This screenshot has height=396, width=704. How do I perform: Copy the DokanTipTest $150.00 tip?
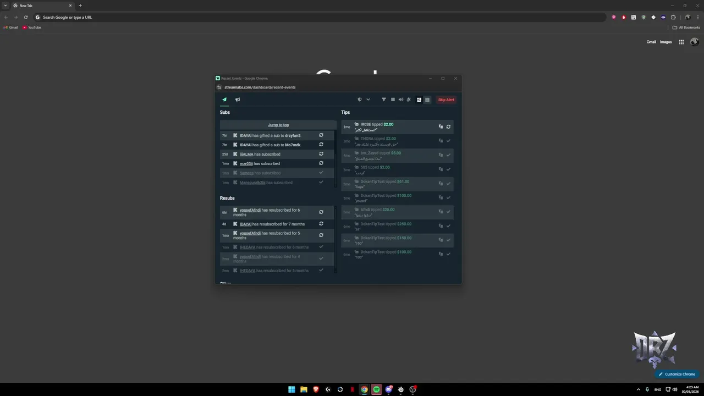click(x=441, y=240)
